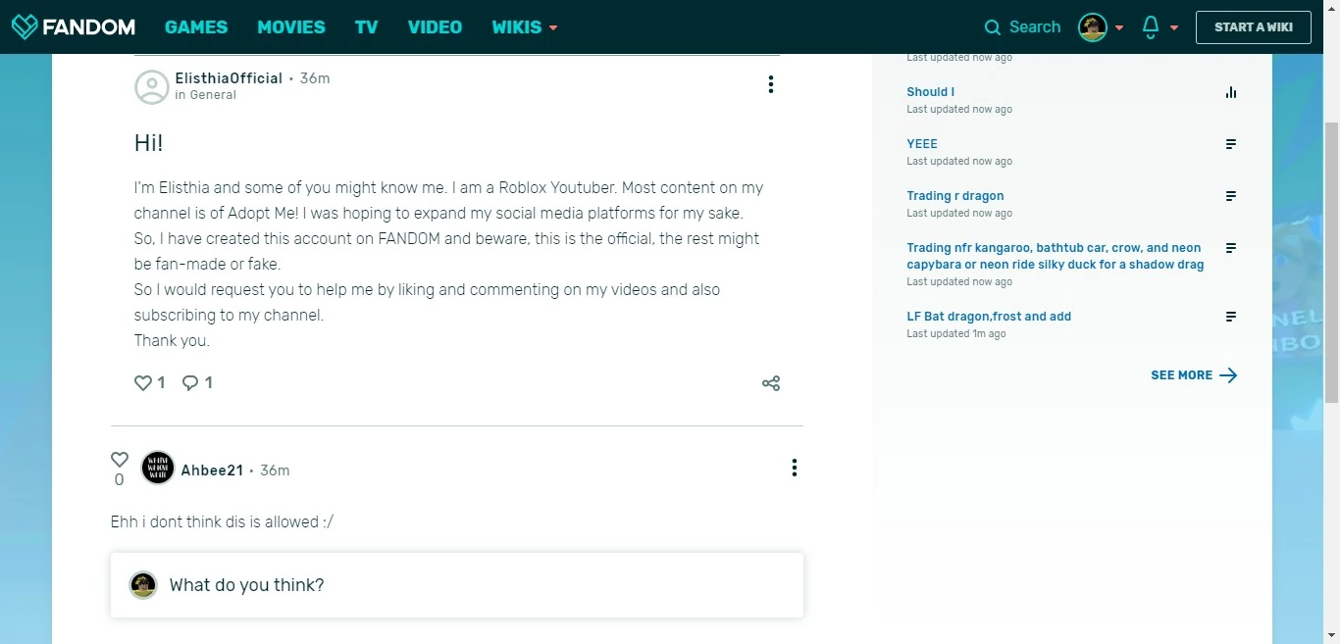
Task: Click the icon beside Trading nfr kangaroo post
Action: [1231, 248]
